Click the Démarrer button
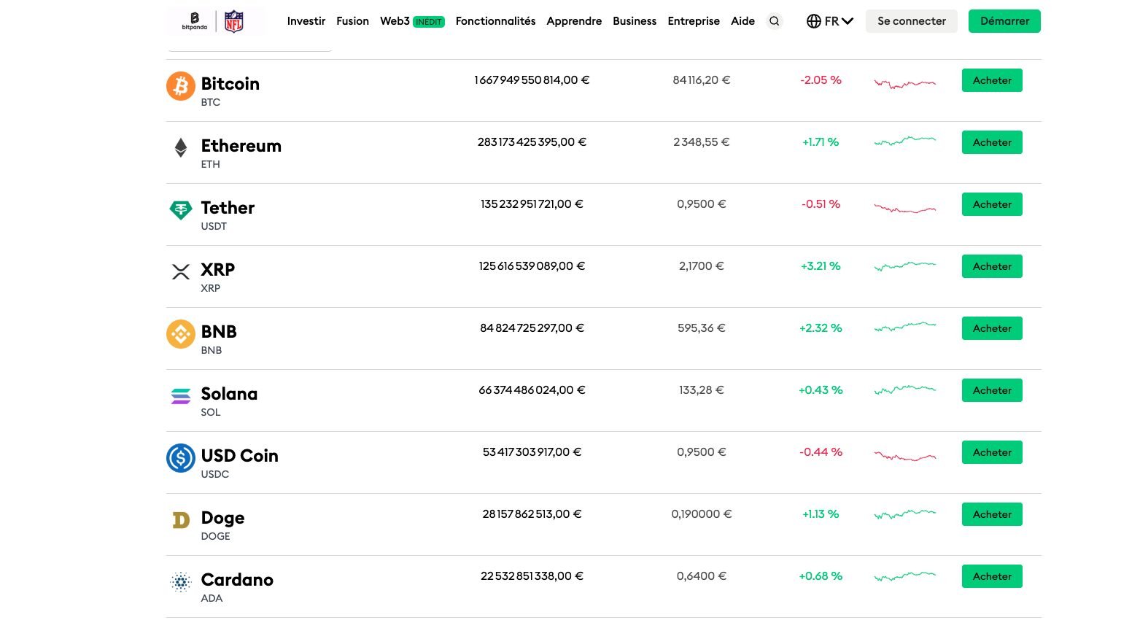The height and width of the screenshot is (620, 1140). tap(1004, 21)
